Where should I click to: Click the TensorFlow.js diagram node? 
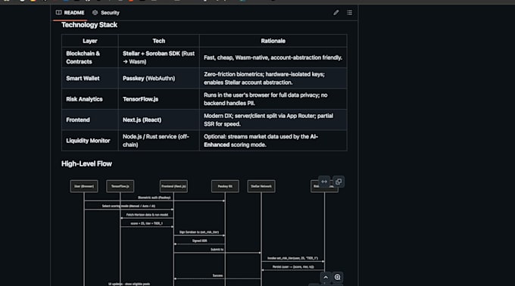pyautogui.click(x=120, y=186)
